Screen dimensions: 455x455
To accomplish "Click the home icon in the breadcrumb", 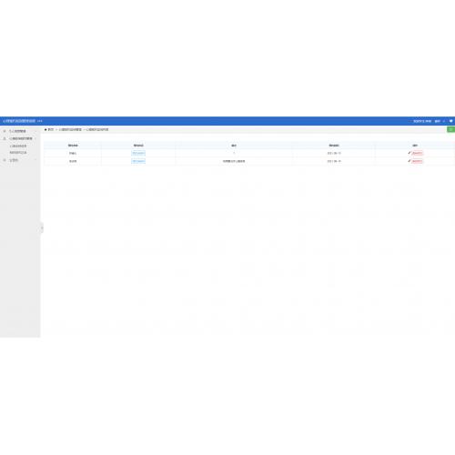I will (x=45, y=129).
